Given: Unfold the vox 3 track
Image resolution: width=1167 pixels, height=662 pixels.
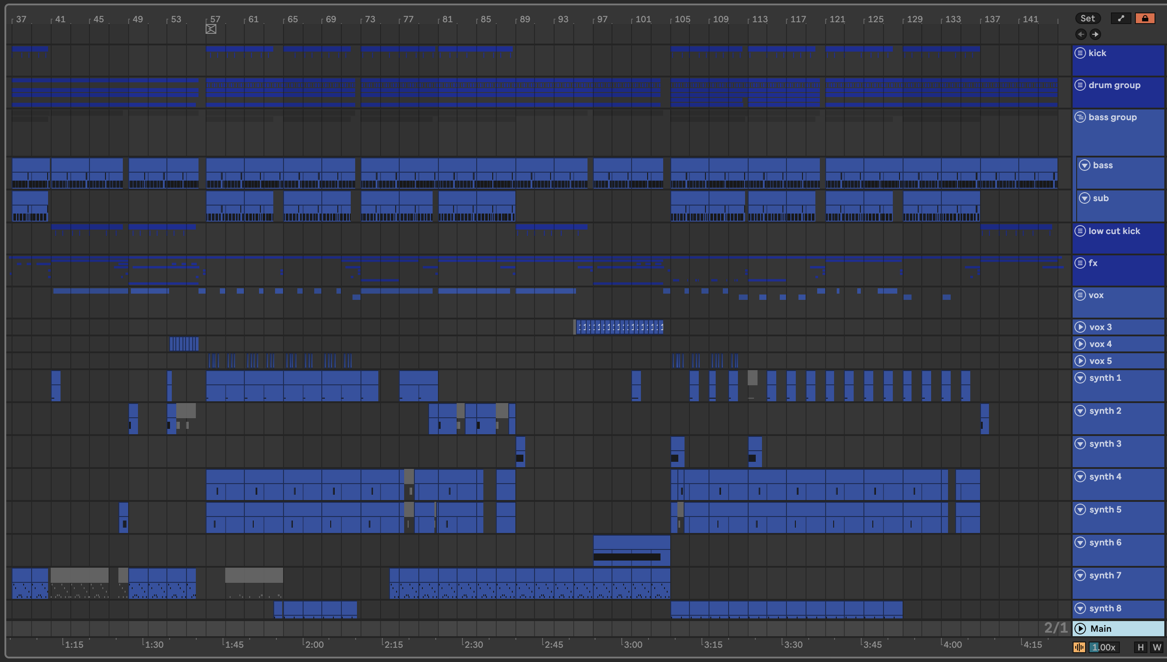Looking at the screenshot, I should pyautogui.click(x=1080, y=327).
